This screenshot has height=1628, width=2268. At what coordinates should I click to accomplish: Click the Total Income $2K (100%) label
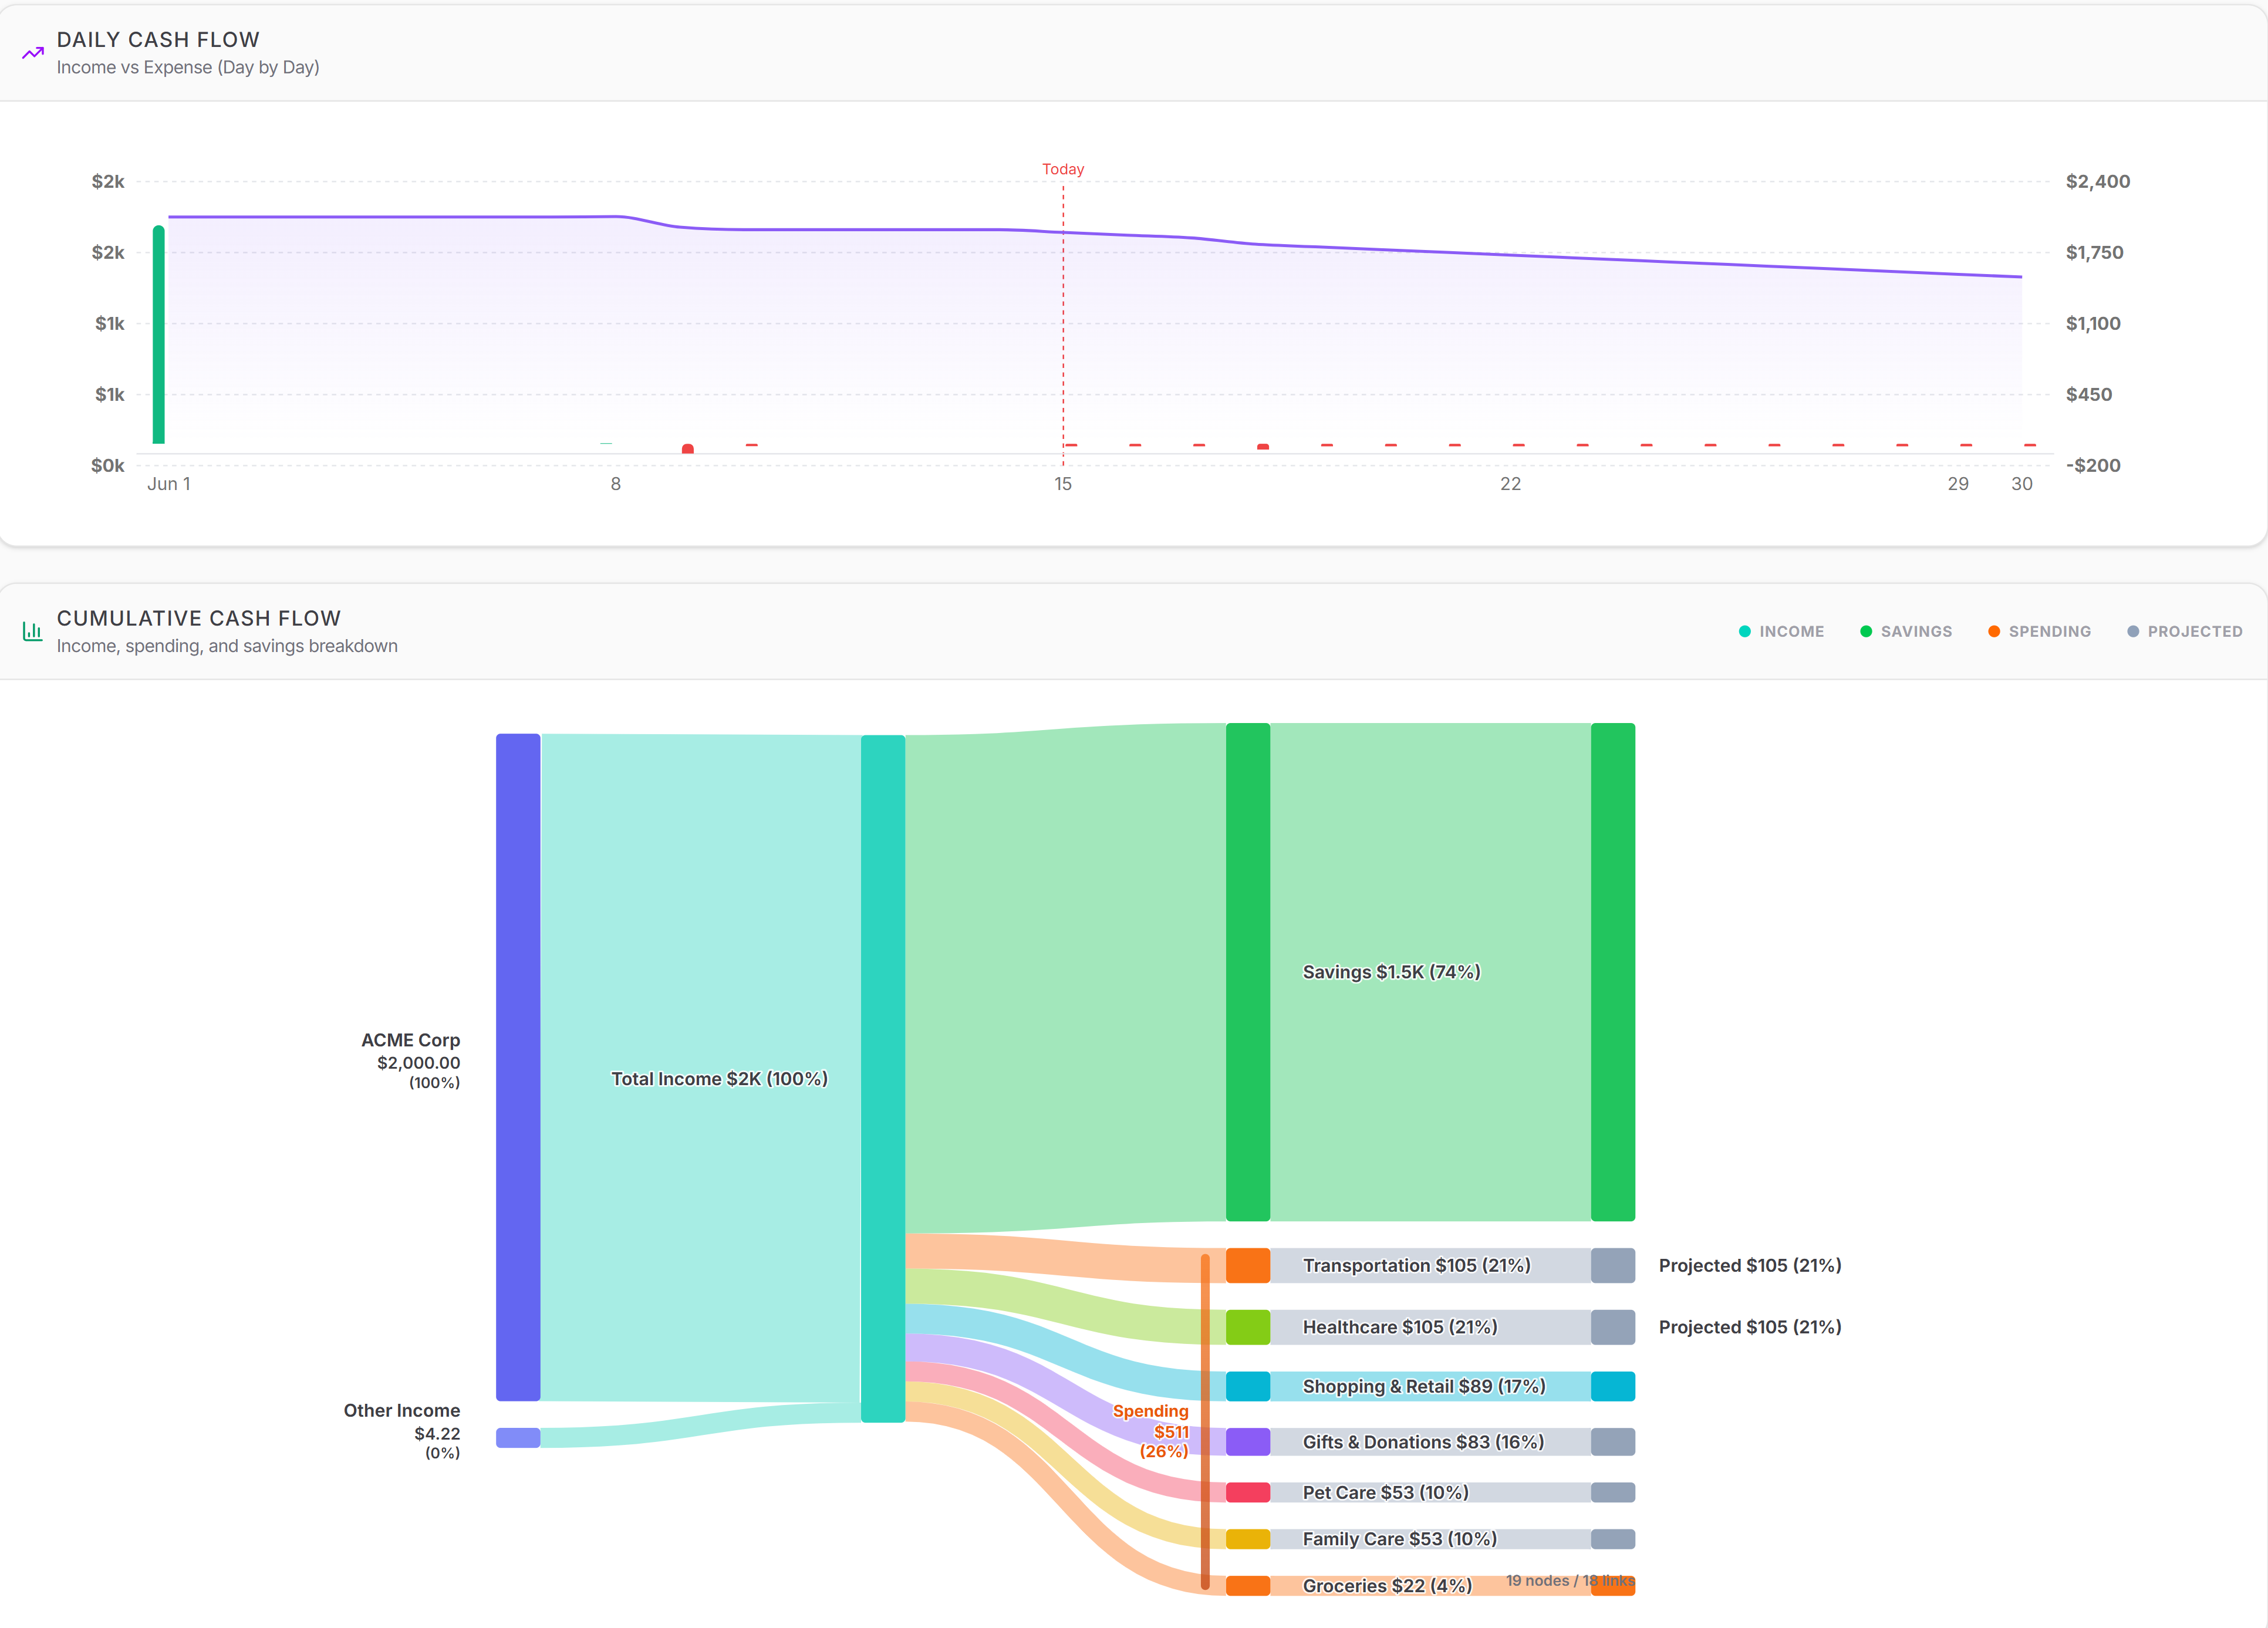tap(719, 1078)
